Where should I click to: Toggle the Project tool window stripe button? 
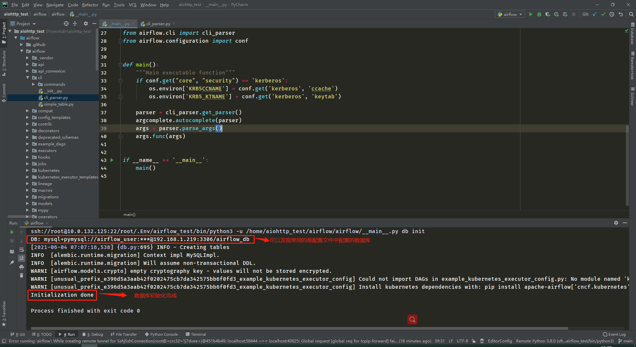coord(4,32)
